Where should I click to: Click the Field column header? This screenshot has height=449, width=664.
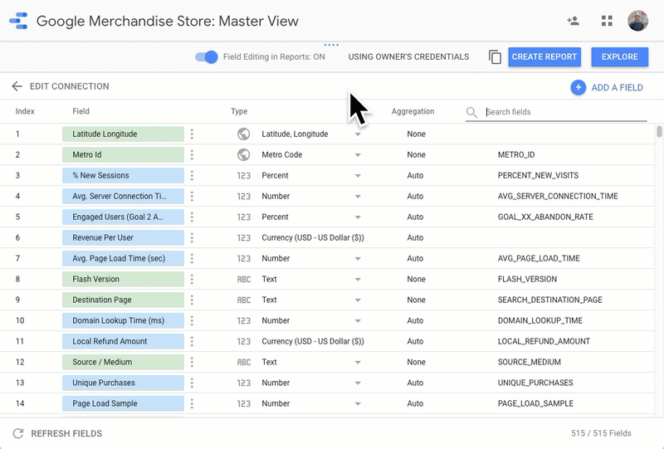(81, 111)
